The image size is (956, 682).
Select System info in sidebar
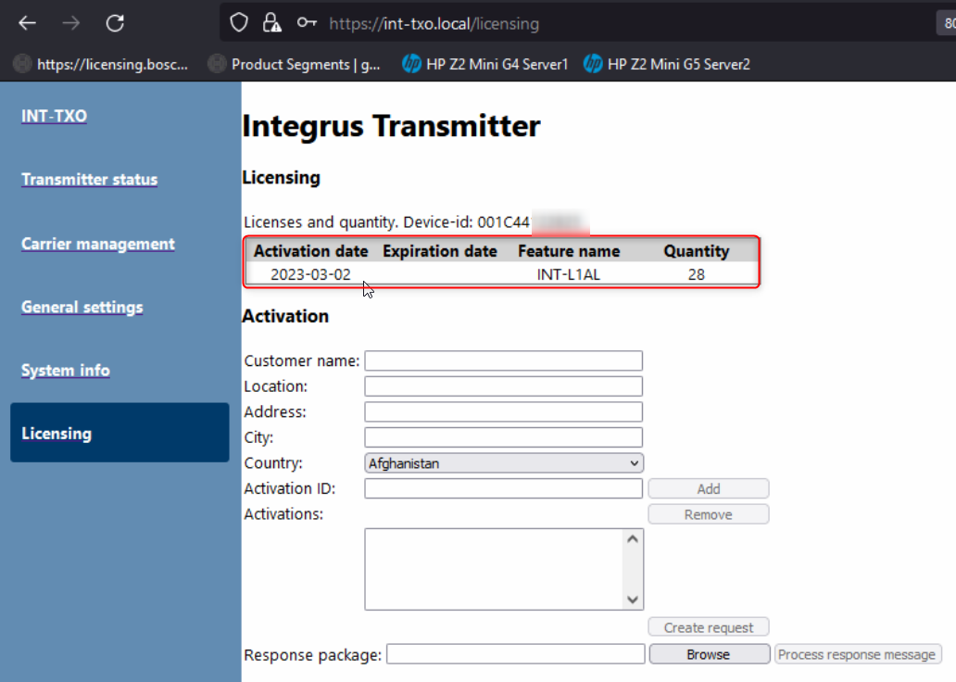pyautogui.click(x=66, y=370)
